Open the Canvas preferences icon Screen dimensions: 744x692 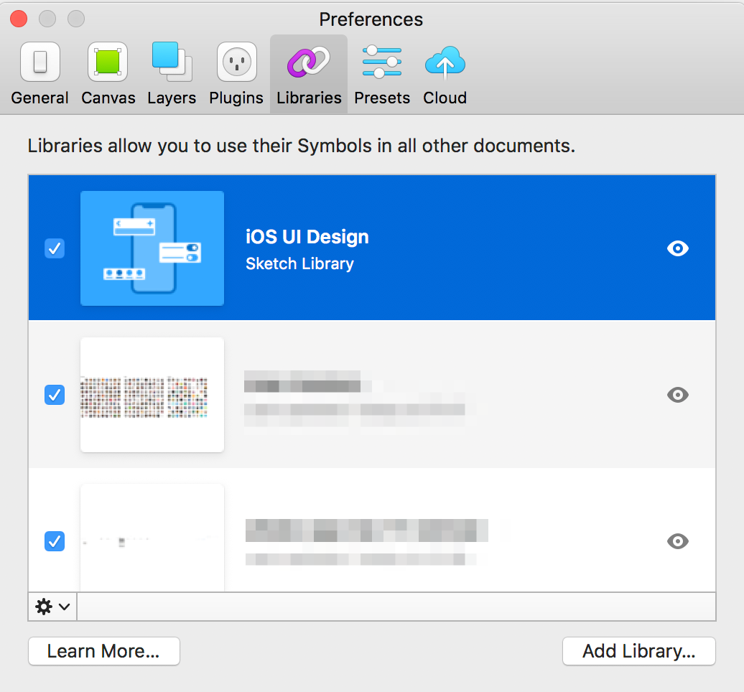[x=108, y=62]
